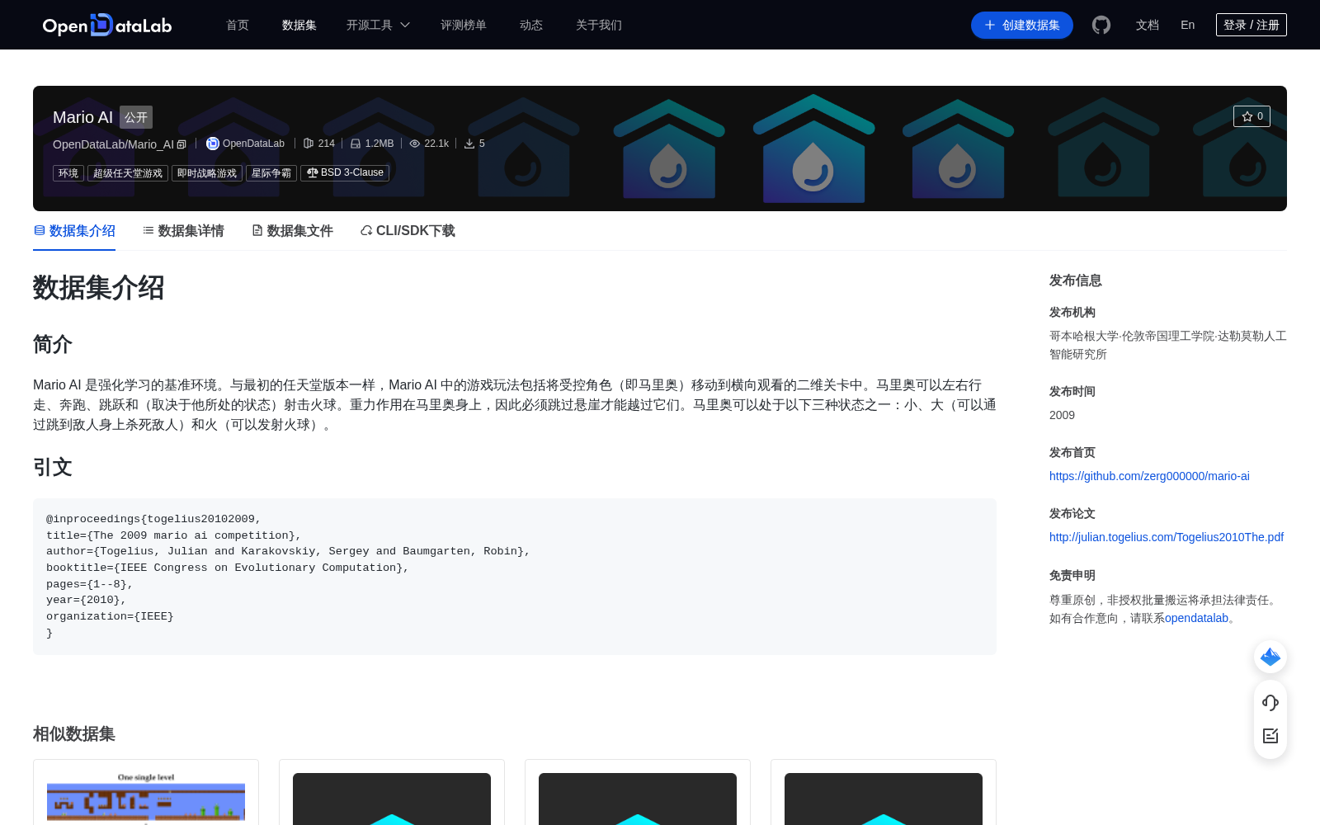Open the 文档 link
Viewport: 1320px width, 825px height.
[x=1148, y=25]
